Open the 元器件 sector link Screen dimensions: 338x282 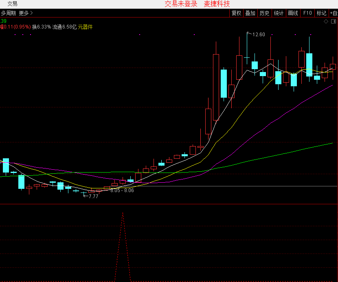85,27
